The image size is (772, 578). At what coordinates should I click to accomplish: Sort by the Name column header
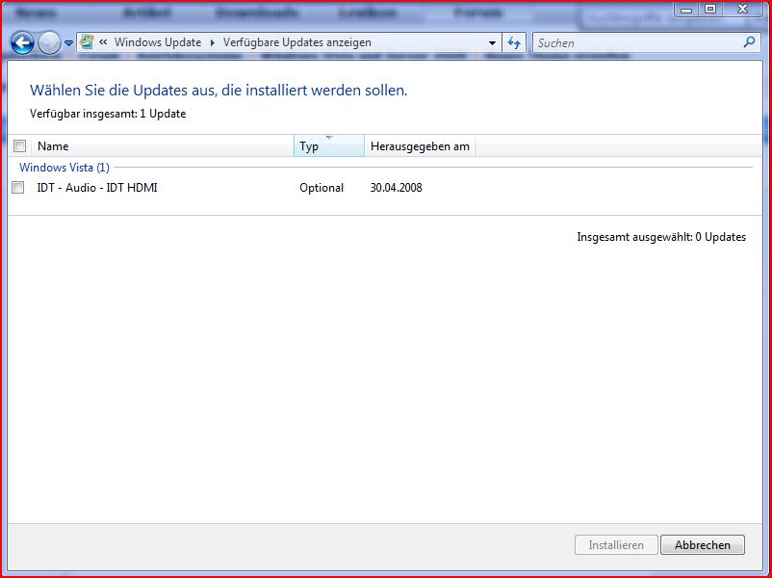[x=163, y=145]
